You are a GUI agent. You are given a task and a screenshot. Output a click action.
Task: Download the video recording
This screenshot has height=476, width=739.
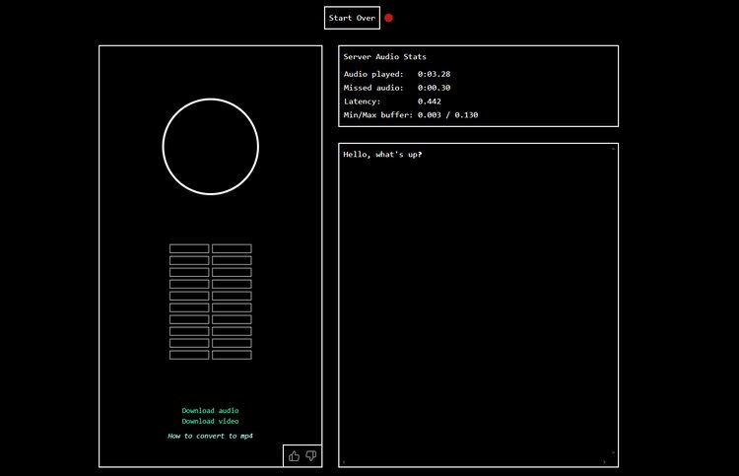[x=210, y=421]
